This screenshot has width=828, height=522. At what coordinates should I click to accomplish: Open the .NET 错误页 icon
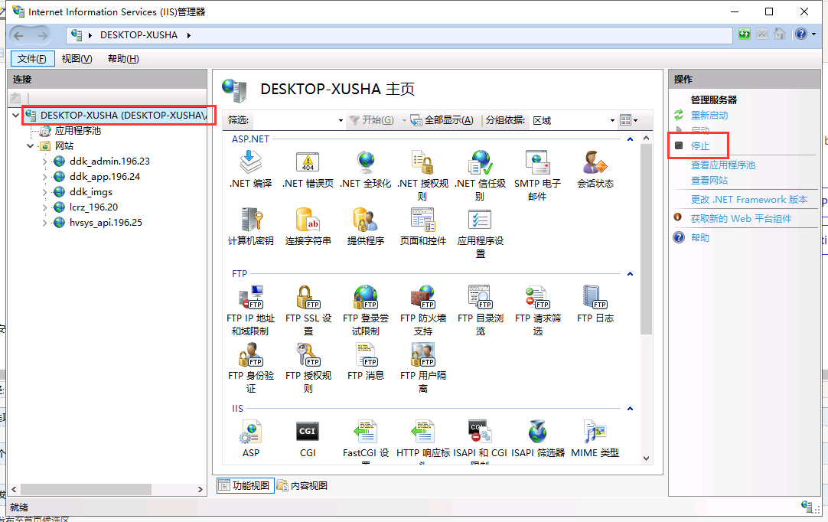point(308,162)
